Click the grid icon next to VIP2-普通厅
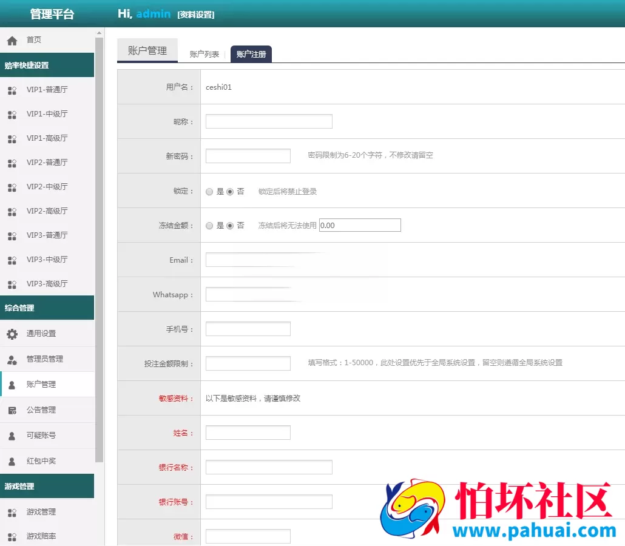Viewport: 625px width, 546px height. click(x=12, y=163)
